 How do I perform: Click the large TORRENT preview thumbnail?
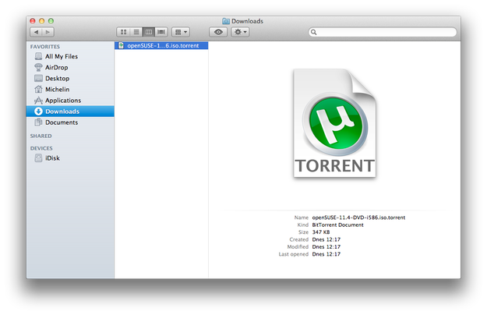(x=335, y=123)
